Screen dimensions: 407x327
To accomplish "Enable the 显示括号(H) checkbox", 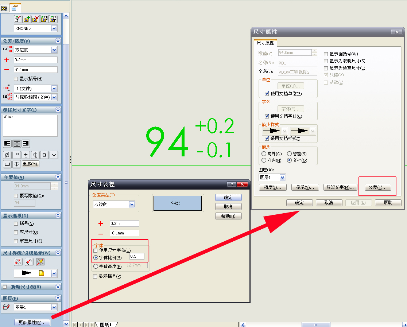I will click(16, 79).
